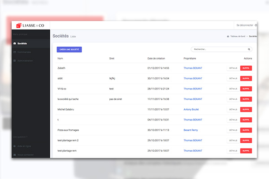
Task: Click the Liasse & Co logo
Action: click(x=30, y=26)
